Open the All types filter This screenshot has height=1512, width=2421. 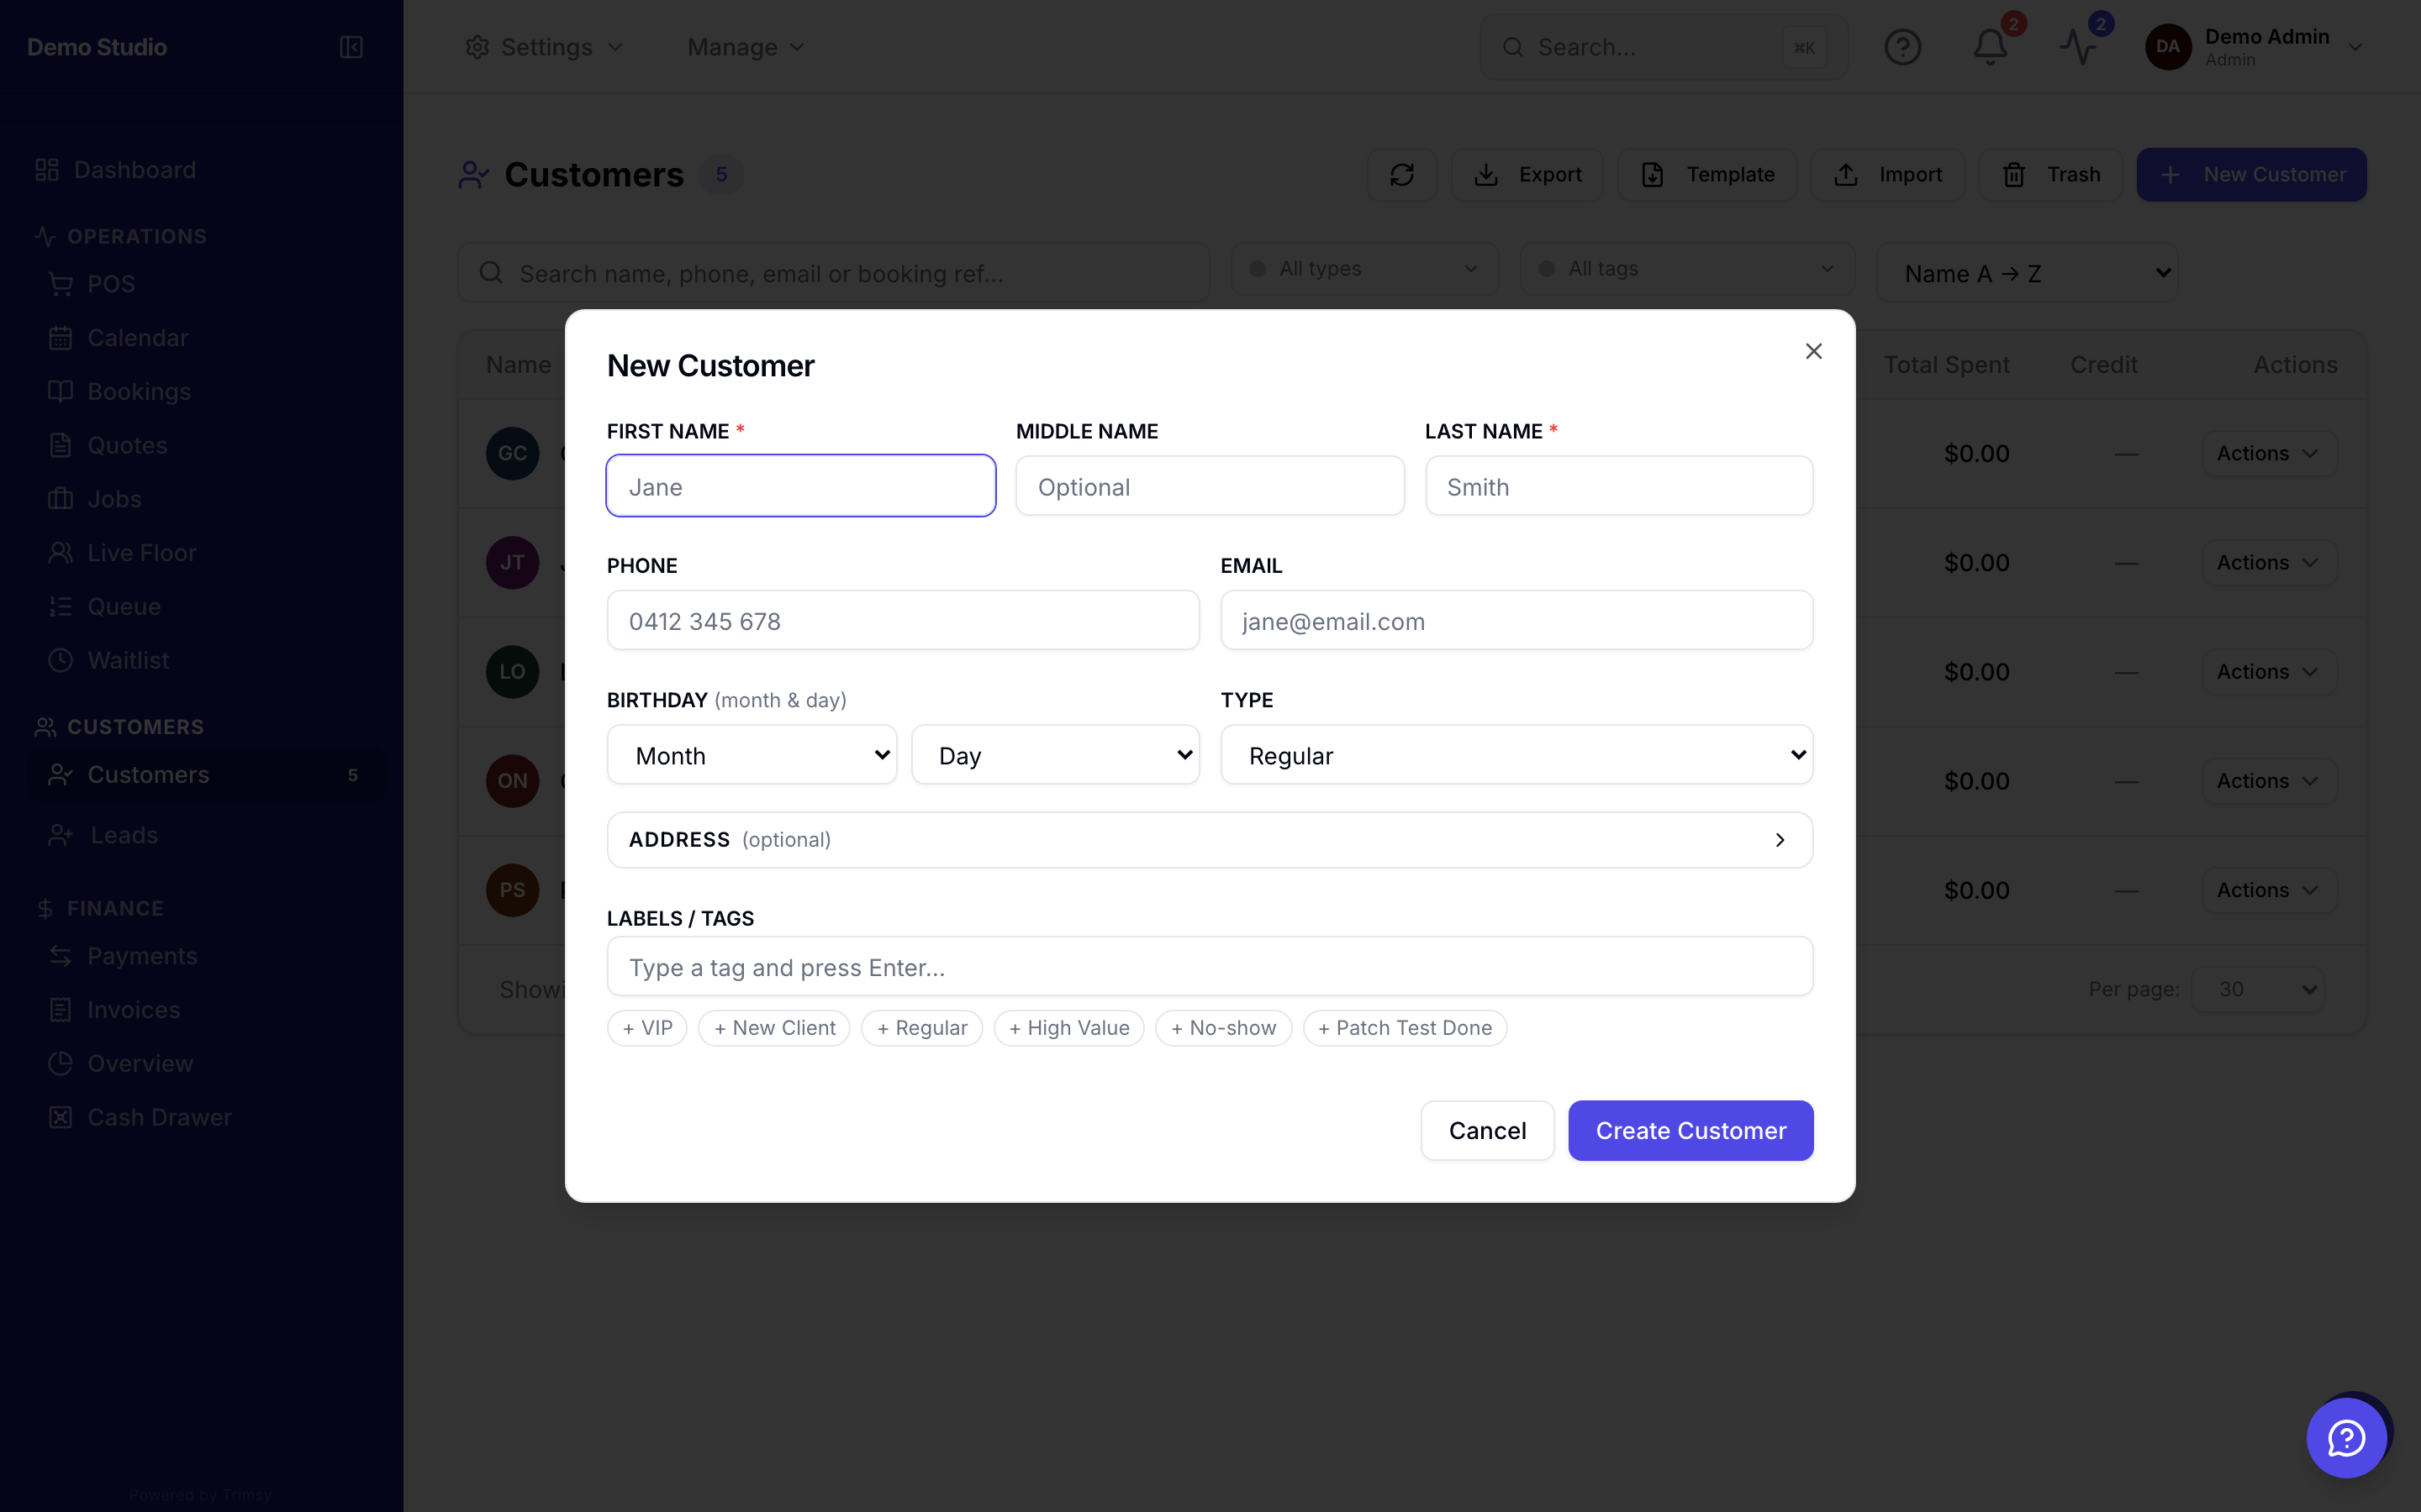tap(1364, 269)
